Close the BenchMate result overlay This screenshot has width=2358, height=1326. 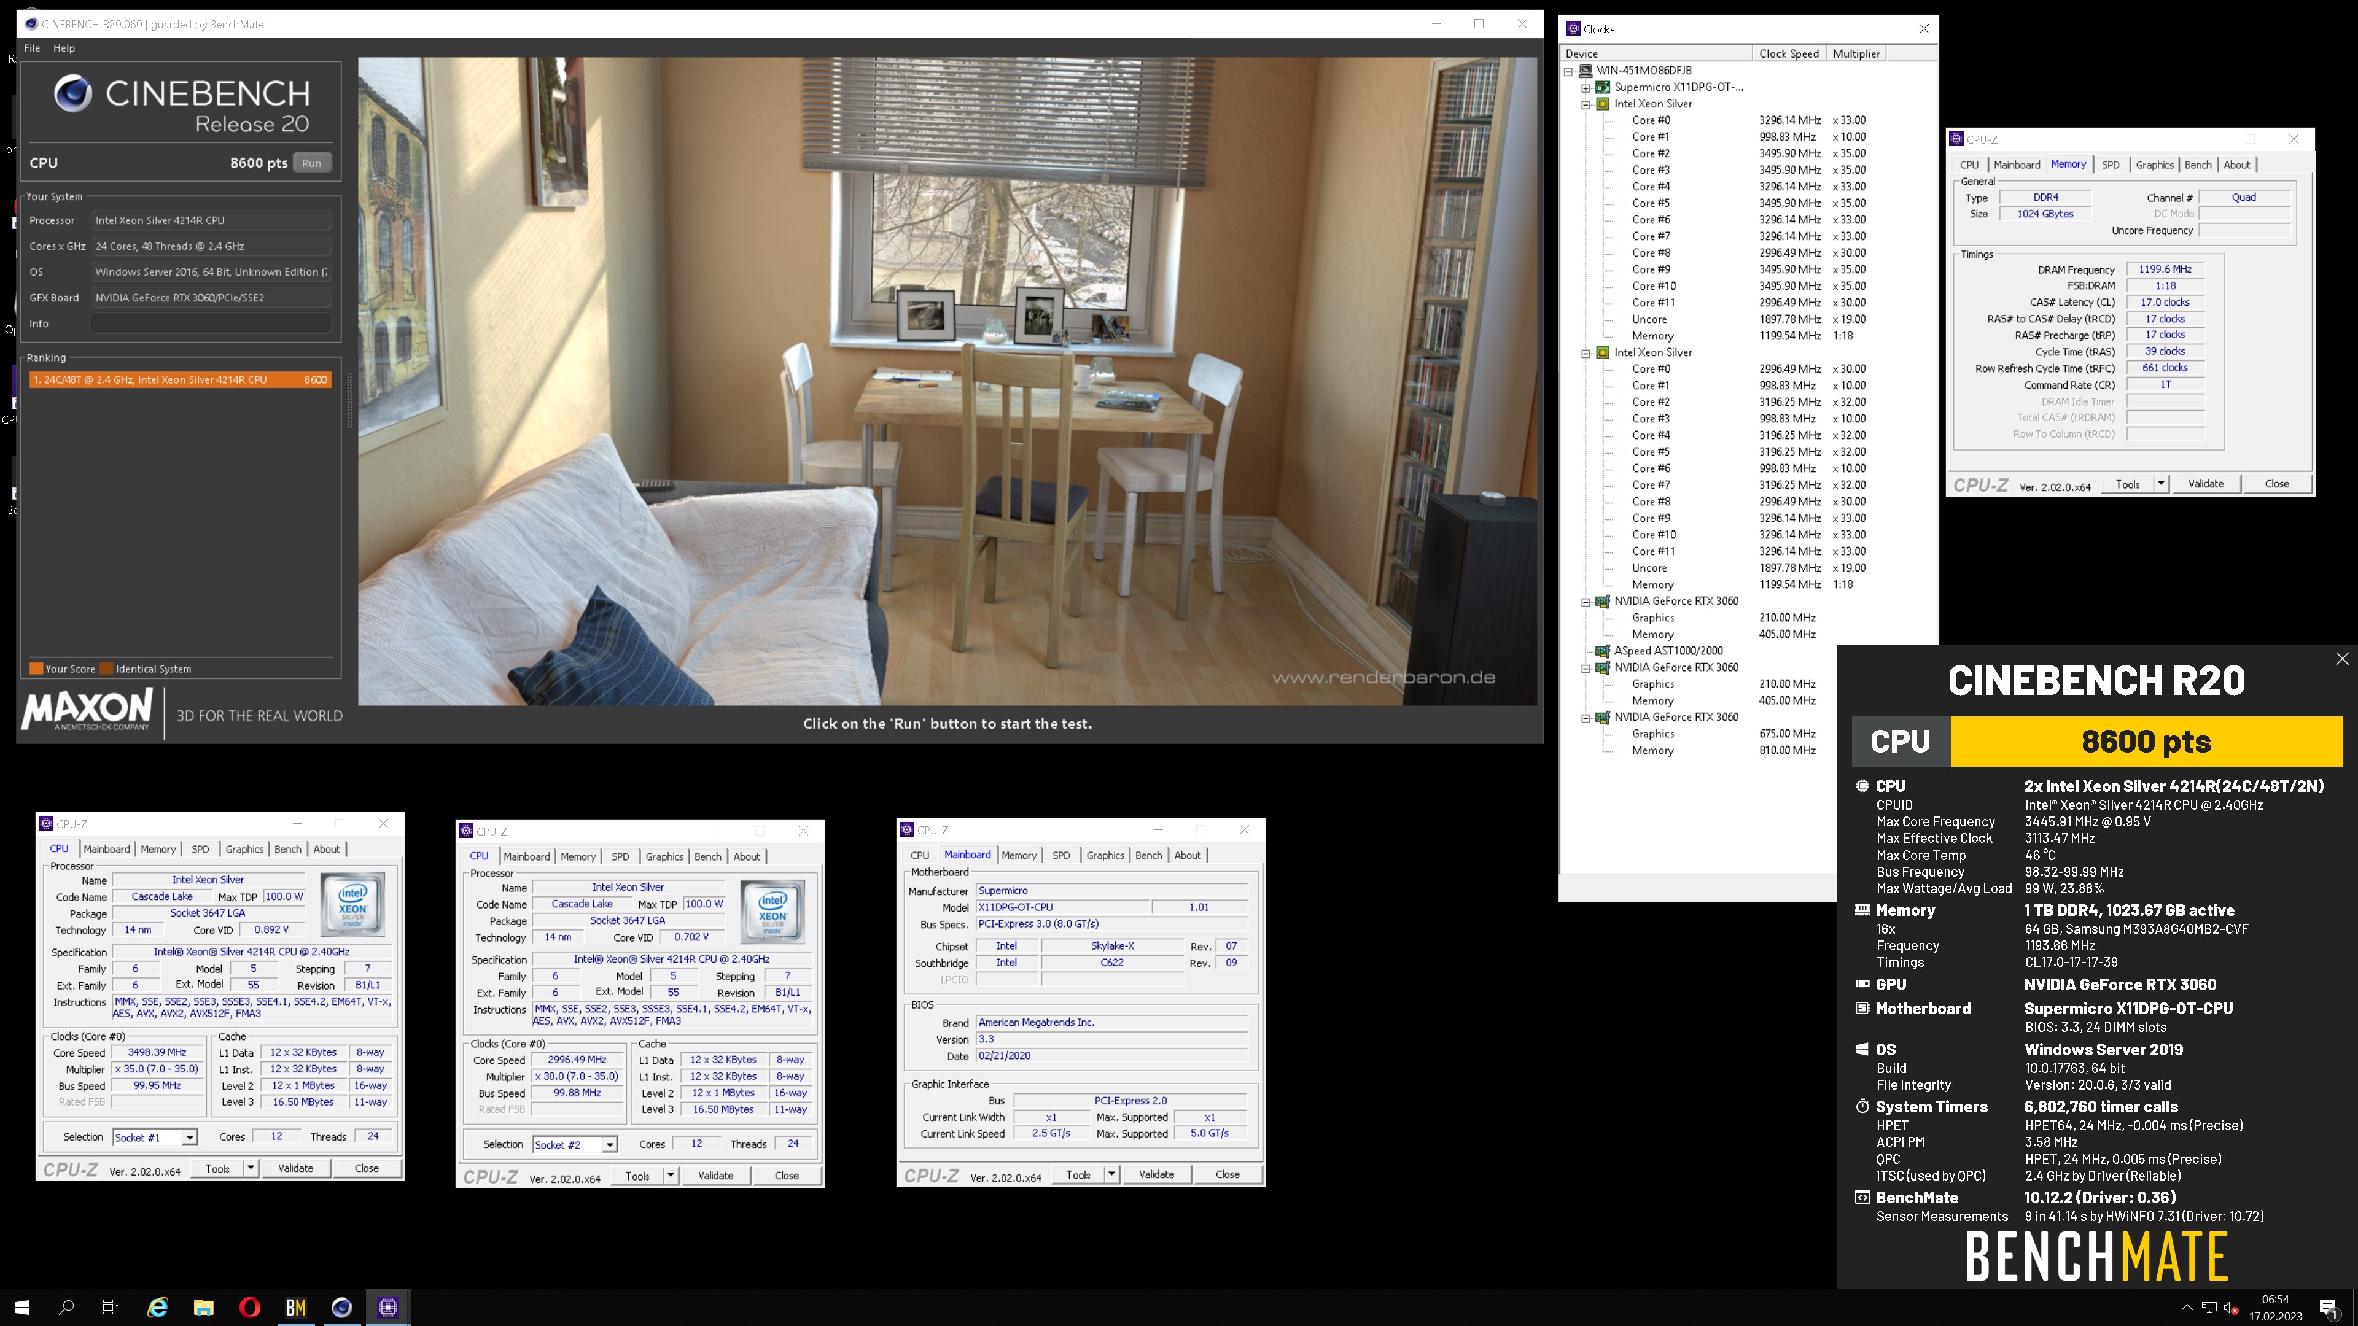(2341, 659)
